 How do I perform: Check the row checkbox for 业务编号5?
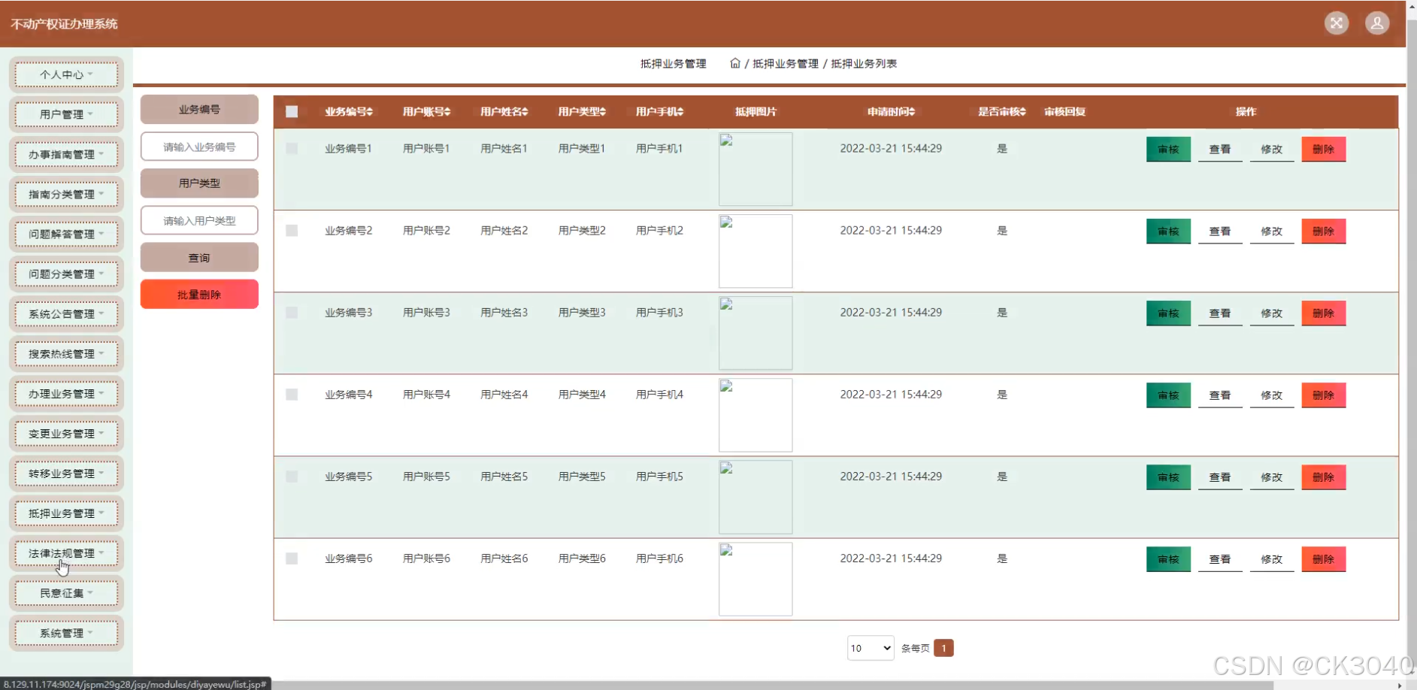292,477
